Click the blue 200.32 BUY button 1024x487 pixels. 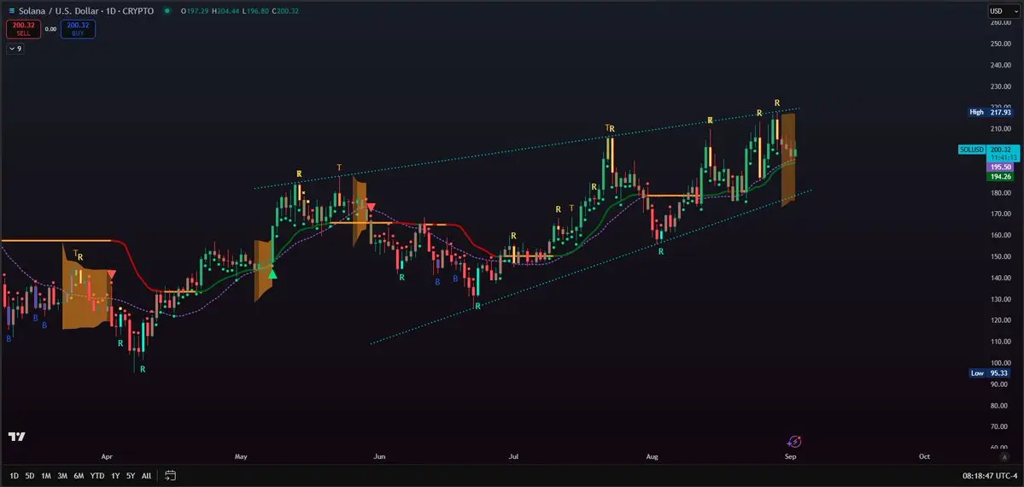pyautogui.click(x=78, y=29)
